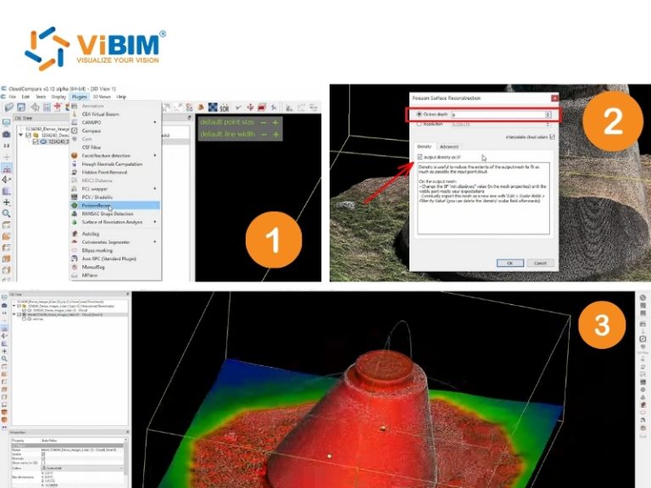Viewport: 651px width, 488px height.
Task: Click the Facets/fracture detection orange icon
Action: tap(75, 156)
